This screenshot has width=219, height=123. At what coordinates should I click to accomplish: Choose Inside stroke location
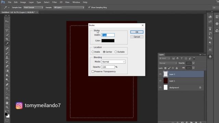point(93,52)
